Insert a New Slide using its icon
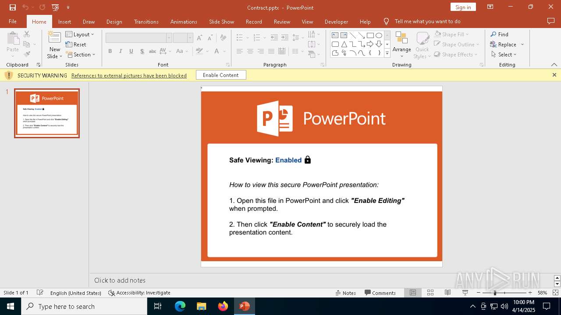Viewport: 561px width, 315px height. pos(54,37)
